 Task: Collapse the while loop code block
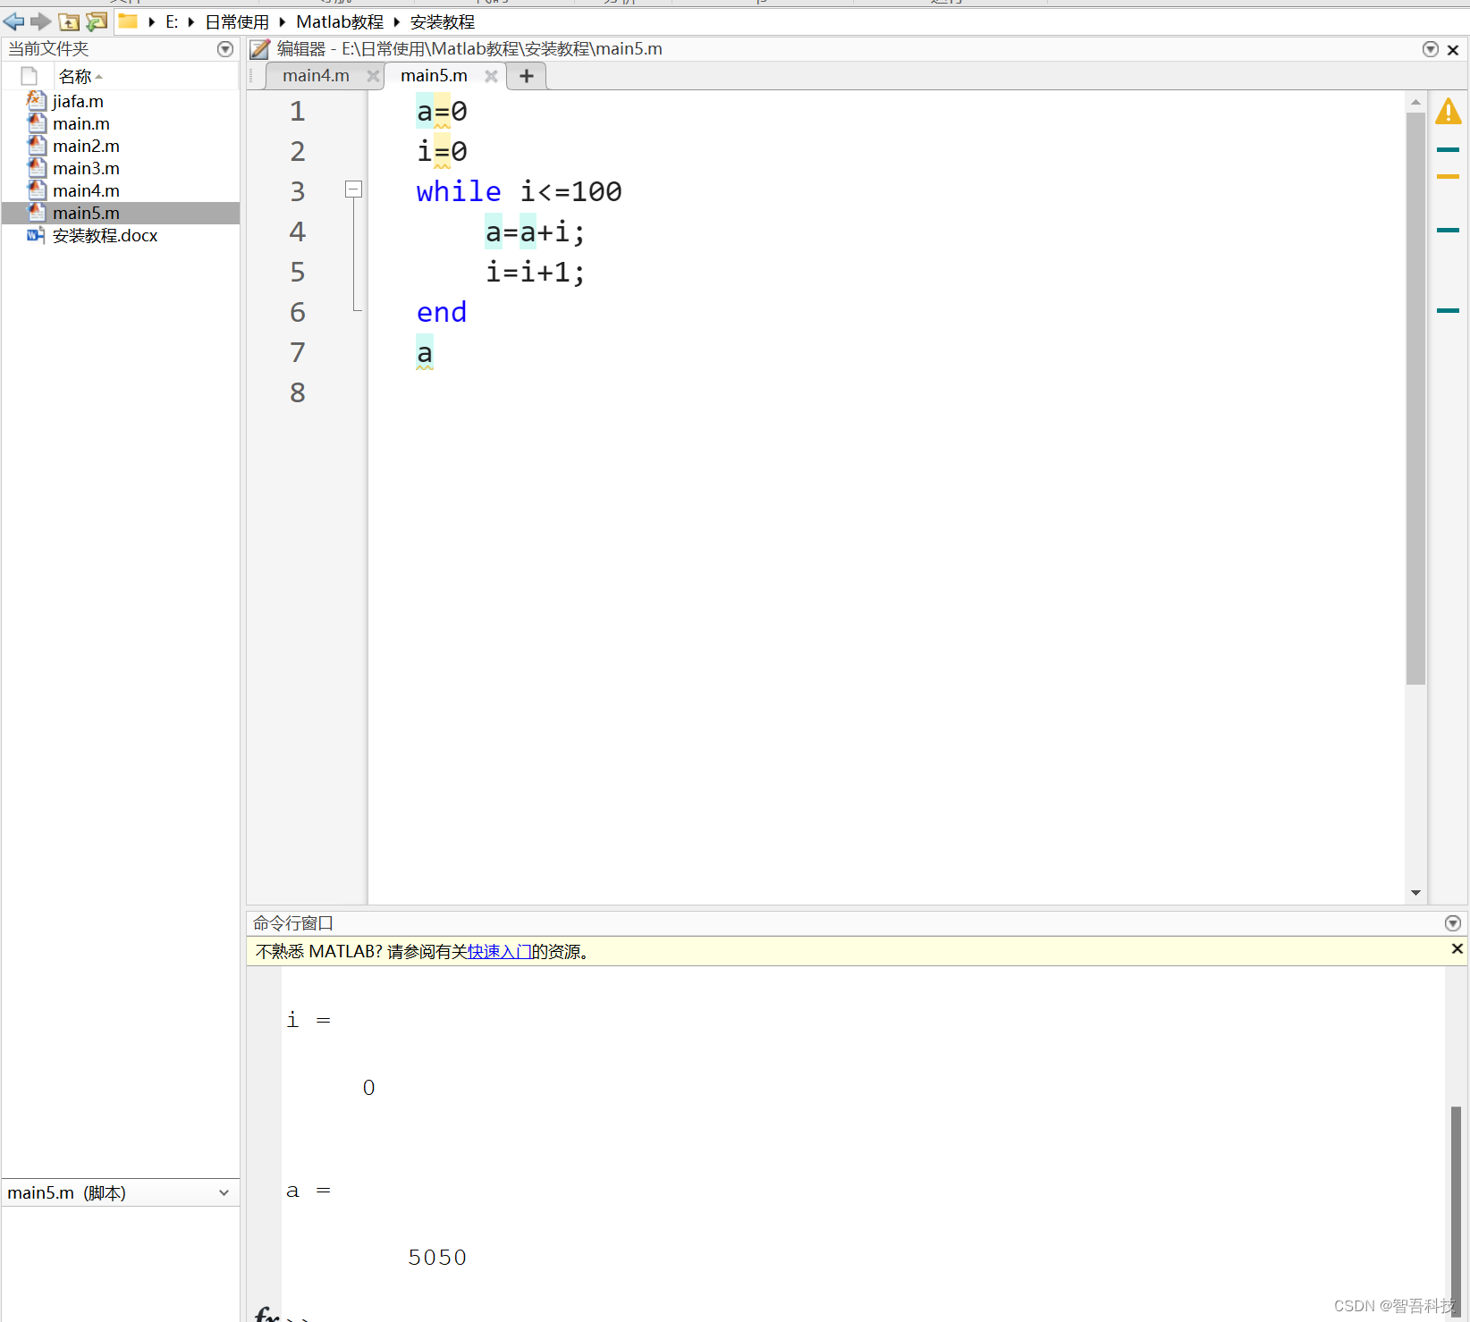pyautogui.click(x=353, y=189)
